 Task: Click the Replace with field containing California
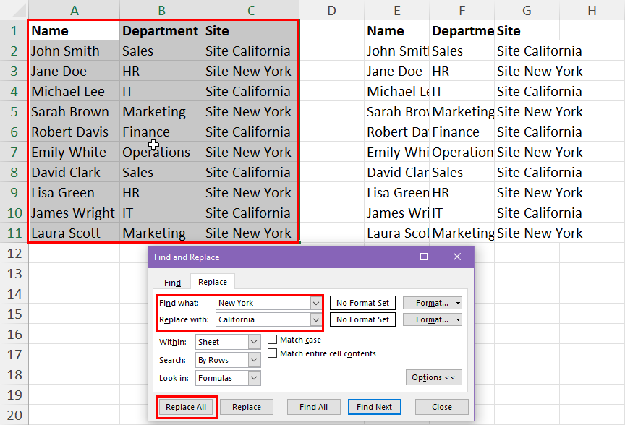[263, 319]
